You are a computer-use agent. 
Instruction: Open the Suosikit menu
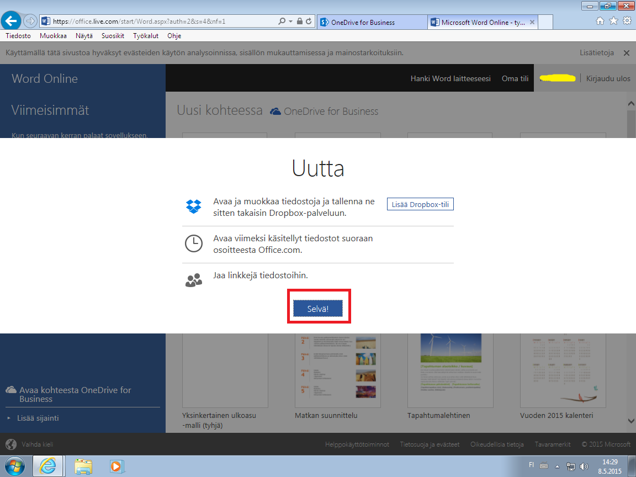tap(113, 36)
